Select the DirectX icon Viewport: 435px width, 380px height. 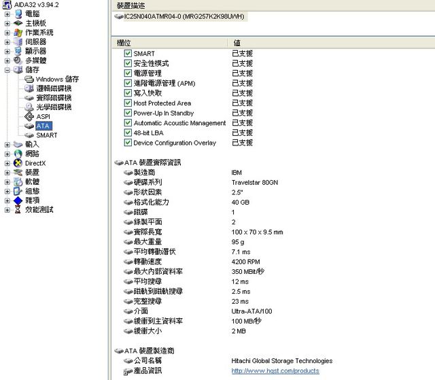click(18, 163)
